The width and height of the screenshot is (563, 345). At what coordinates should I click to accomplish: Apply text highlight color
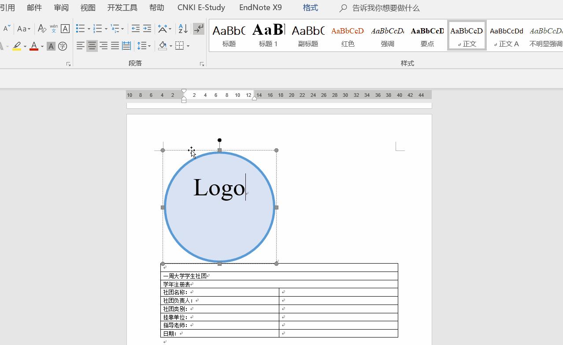[17, 46]
